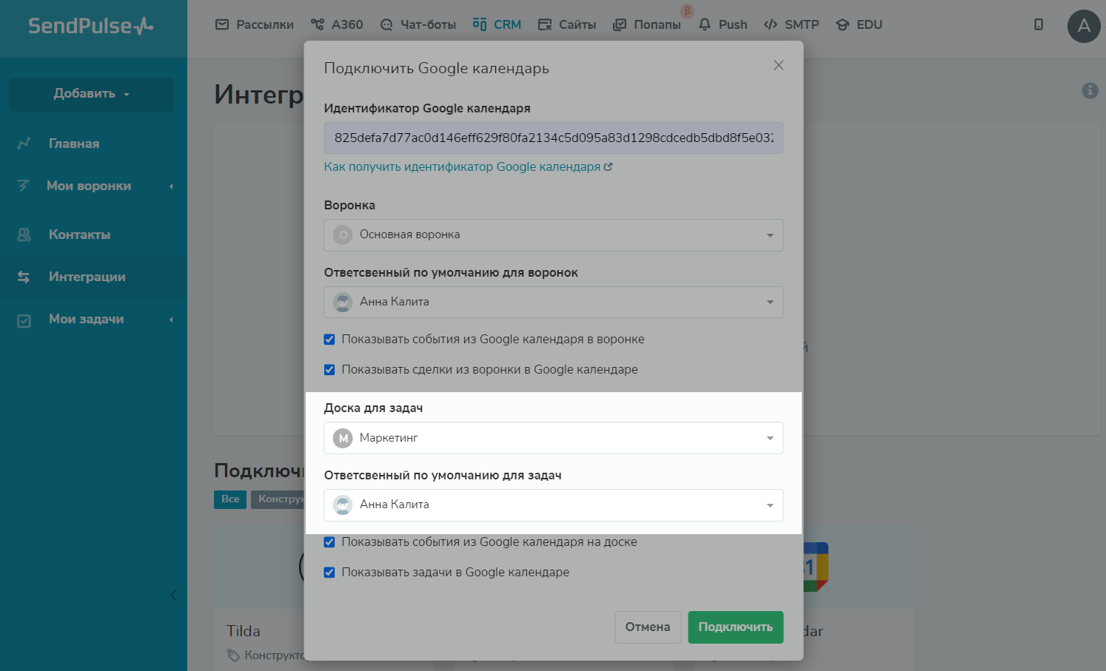
Task: Expand the Добавить dropdown button
Action: click(91, 94)
